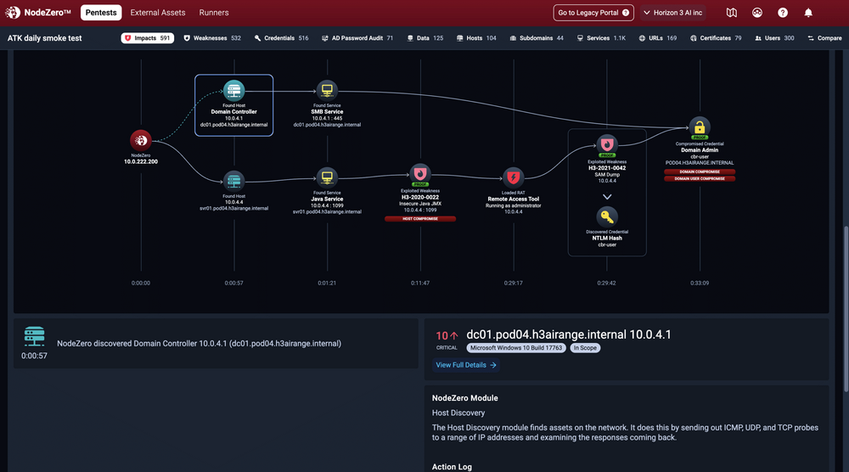Click the H3-2021-0042 SAM Dump node icon
Screen dimensions: 849x472
click(607, 144)
